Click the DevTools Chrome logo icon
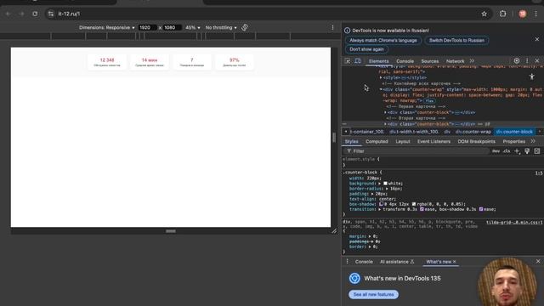544x306 pixels. click(354, 278)
